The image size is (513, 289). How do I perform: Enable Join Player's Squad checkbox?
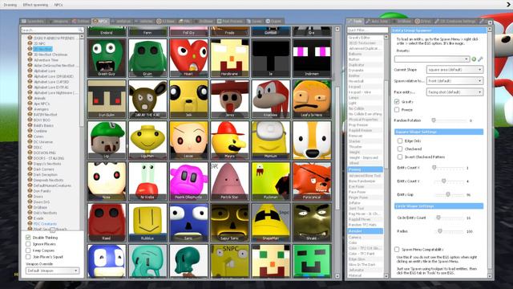pos(28,257)
